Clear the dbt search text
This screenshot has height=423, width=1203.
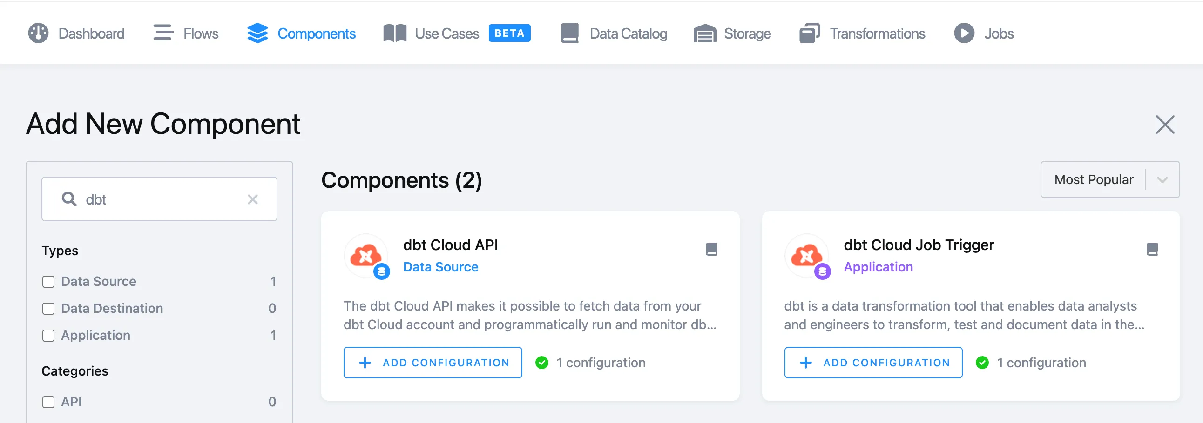pyautogui.click(x=253, y=199)
